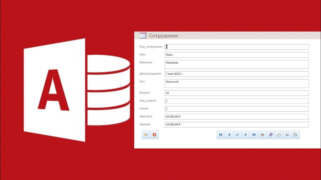The width and height of the screenshot is (321, 180).
Task: Click the Код_сотрудника field
Action: click(237, 47)
